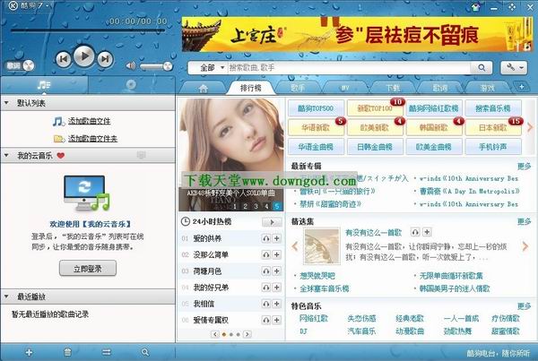
Task: Skip to the previous track
Action: point(64,59)
